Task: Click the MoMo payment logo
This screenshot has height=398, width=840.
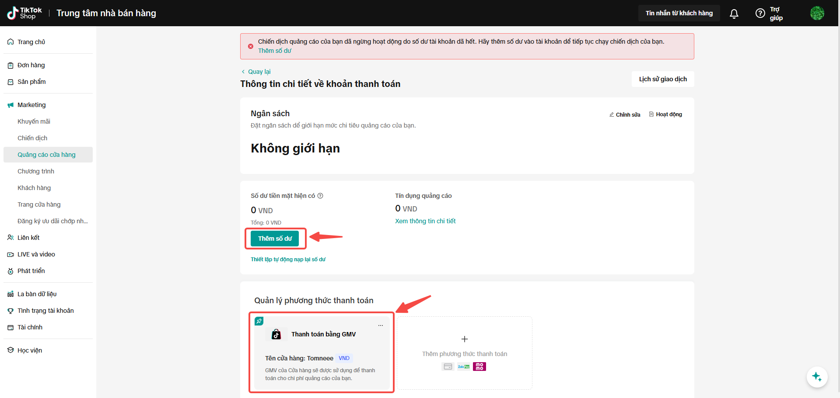Action: 479,367
